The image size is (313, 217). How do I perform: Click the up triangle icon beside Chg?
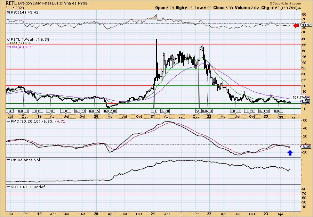pyautogui.click(x=299, y=8)
